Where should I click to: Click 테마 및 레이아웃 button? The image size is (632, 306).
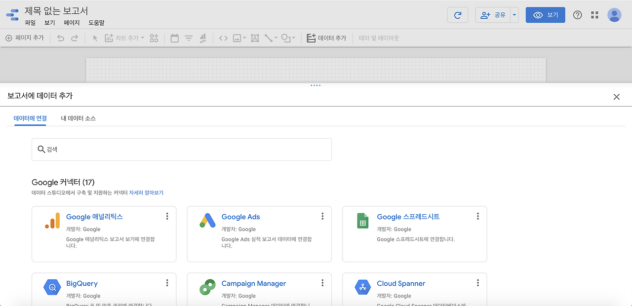tap(379, 38)
